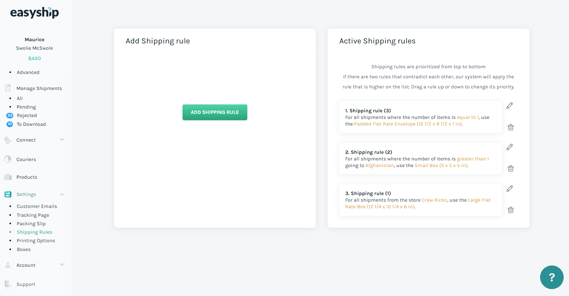Delete Shipping rule (3) with trash icon
Screen dimensions: 569x296
511,127
